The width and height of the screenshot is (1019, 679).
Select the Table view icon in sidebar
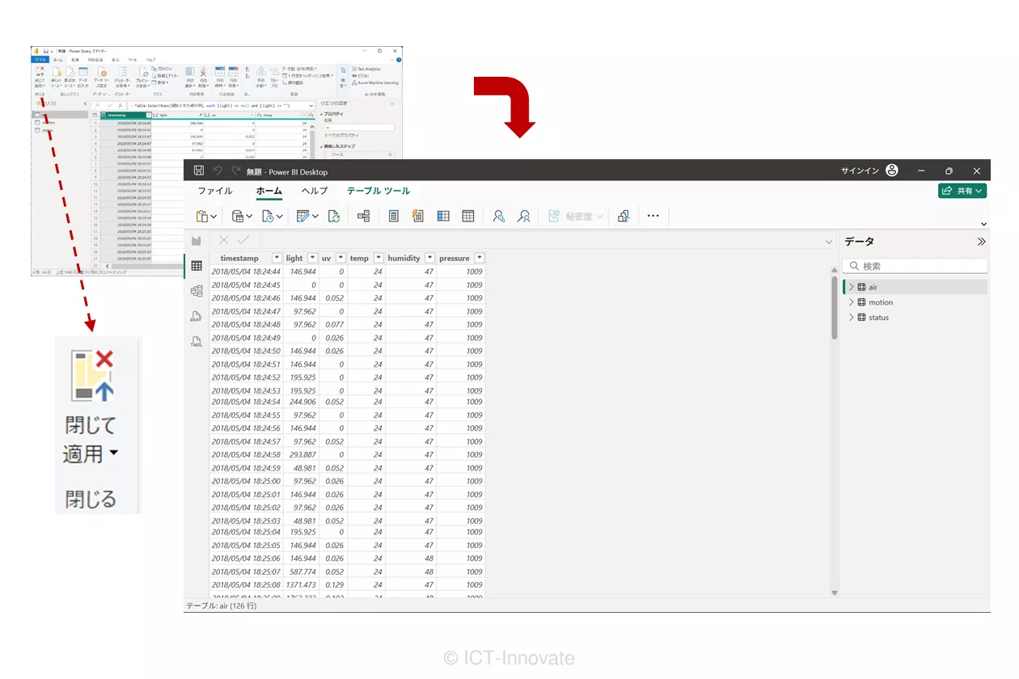pyautogui.click(x=197, y=265)
